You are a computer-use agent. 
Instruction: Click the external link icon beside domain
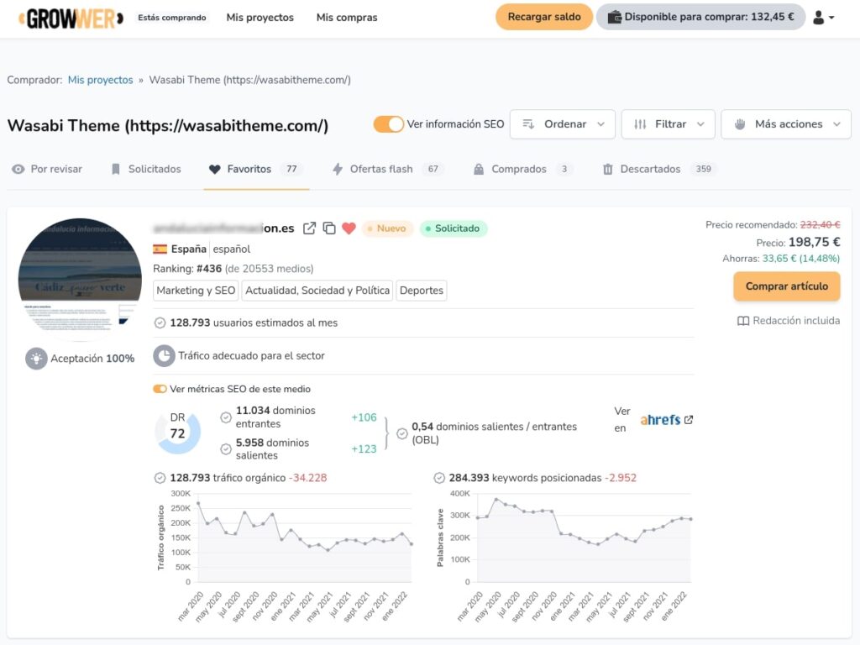tap(309, 228)
